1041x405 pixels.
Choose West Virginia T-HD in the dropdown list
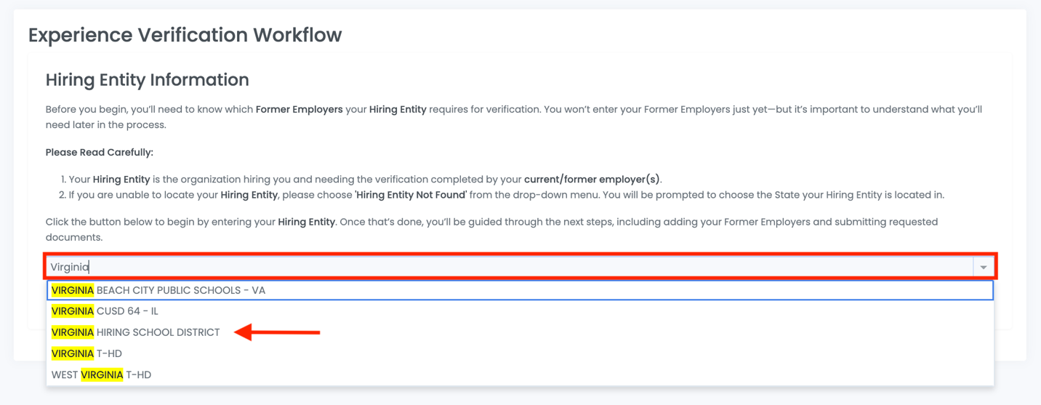pos(102,374)
